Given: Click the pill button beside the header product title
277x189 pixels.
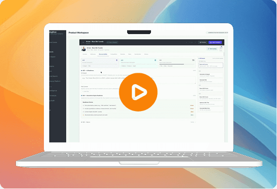Looking at the screenshot, I should tap(112, 42).
